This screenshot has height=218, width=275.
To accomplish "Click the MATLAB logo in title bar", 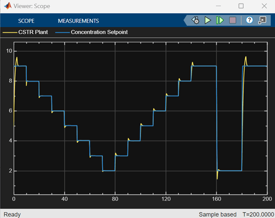I will [8, 6].
